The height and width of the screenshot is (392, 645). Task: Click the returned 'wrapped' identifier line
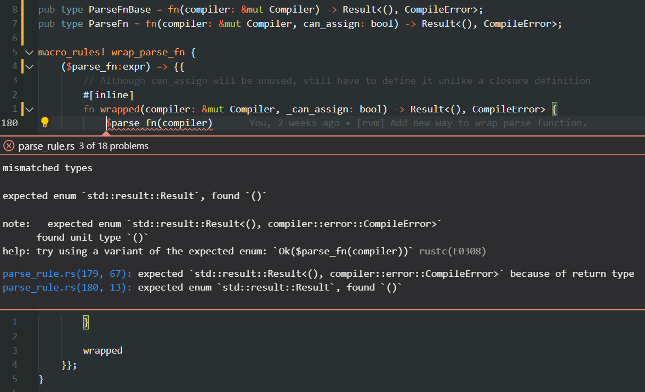click(103, 350)
